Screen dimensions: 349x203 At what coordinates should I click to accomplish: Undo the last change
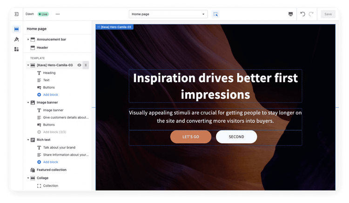tap(302, 14)
